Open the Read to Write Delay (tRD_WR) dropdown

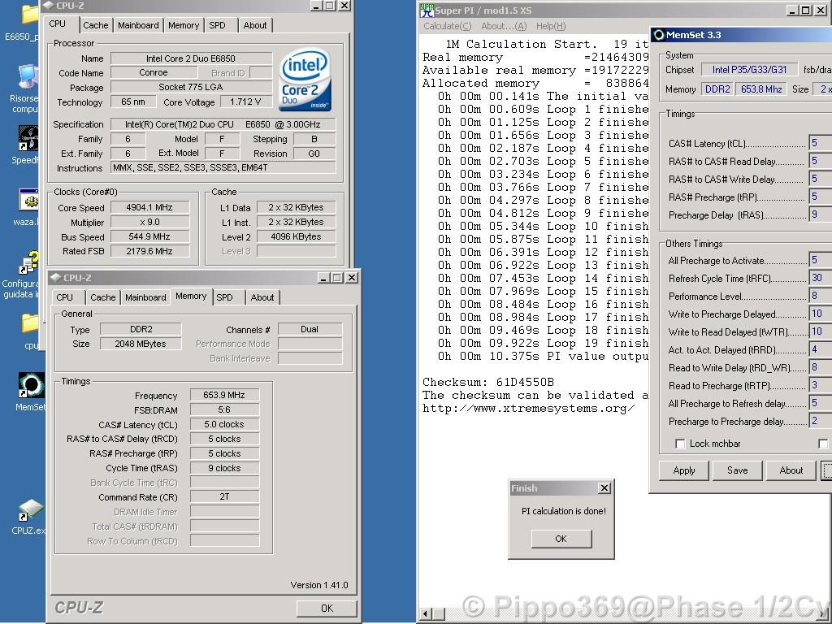point(821,367)
